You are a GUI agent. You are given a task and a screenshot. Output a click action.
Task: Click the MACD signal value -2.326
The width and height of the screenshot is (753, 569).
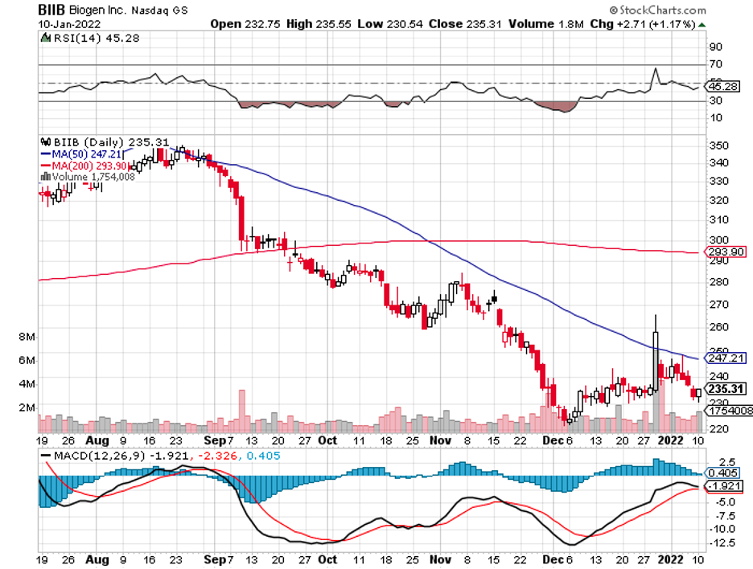tap(216, 456)
